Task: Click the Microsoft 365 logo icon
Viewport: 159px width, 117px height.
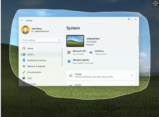Action: pos(69,53)
